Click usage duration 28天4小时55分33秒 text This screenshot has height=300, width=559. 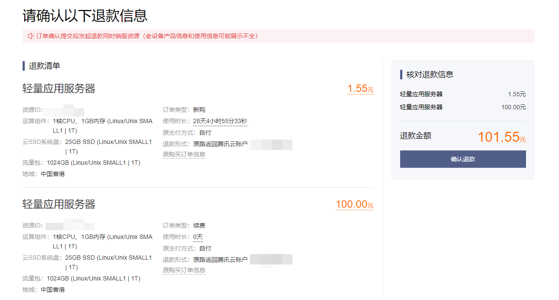coord(220,121)
